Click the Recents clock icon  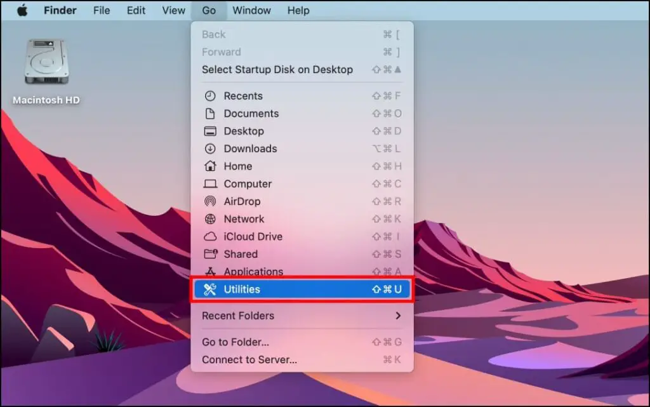(x=210, y=96)
